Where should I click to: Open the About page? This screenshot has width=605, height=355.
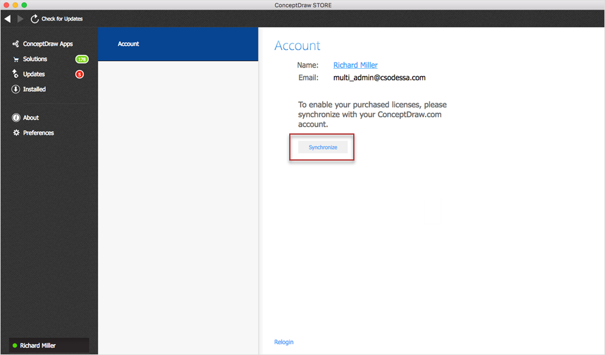(x=31, y=118)
